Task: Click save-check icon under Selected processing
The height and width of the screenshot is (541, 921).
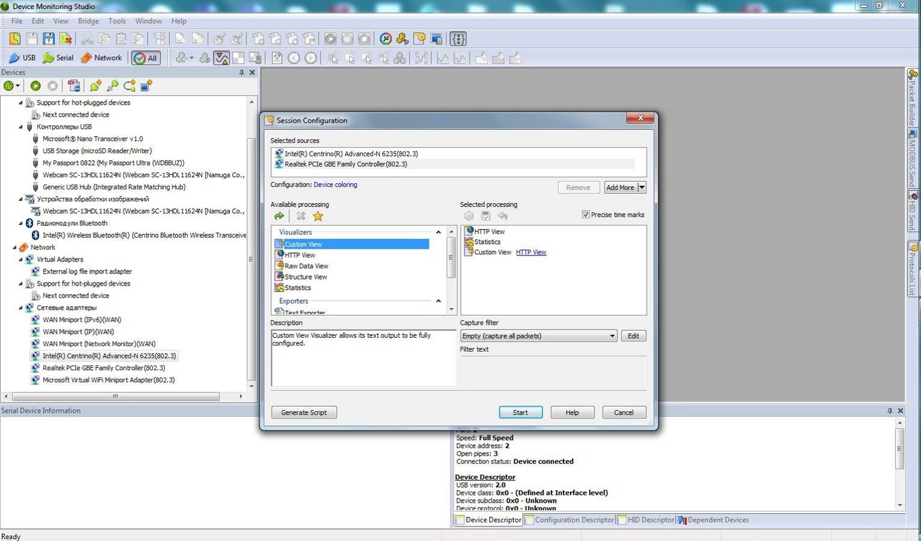Action: [x=485, y=216]
